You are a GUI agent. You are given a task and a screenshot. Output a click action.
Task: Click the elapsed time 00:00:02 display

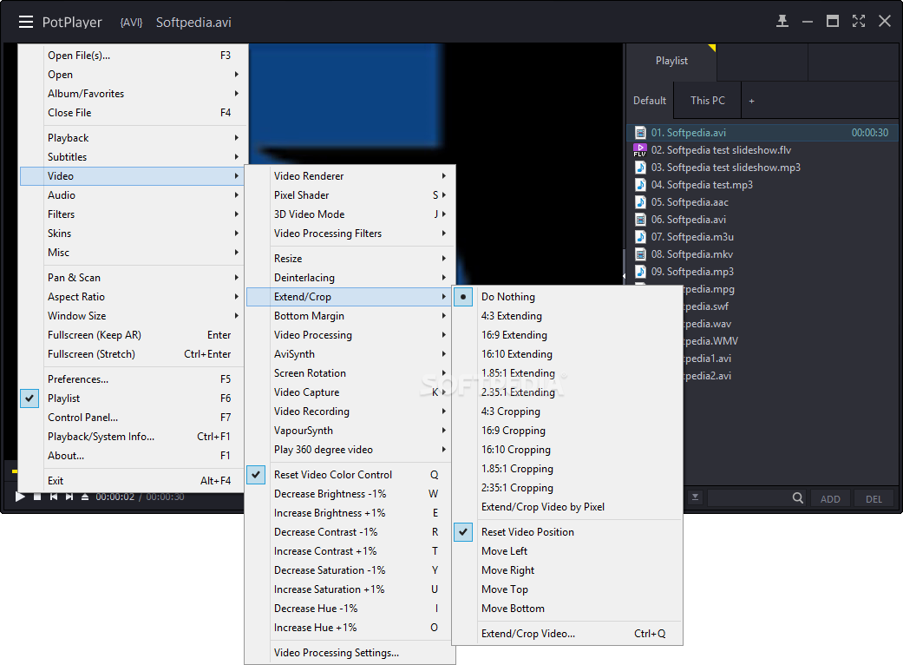115,497
